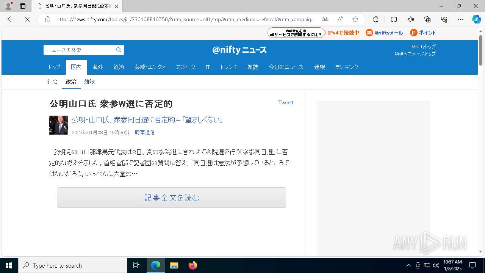This screenshot has width=485, height=273.
Task: Select the 経済 navigation tab
Action: (119, 67)
